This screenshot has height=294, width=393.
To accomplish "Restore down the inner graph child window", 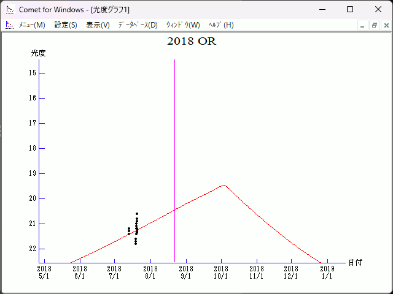I will pyautogui.click(x=374, y=25).
